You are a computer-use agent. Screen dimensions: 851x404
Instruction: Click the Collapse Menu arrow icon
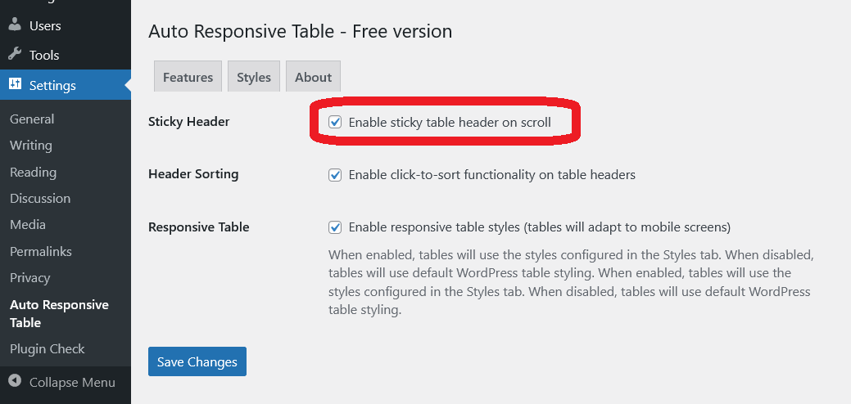click(15, 382)
